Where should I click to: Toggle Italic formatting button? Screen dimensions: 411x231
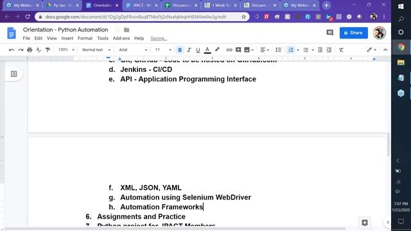[x=189, y=50]
